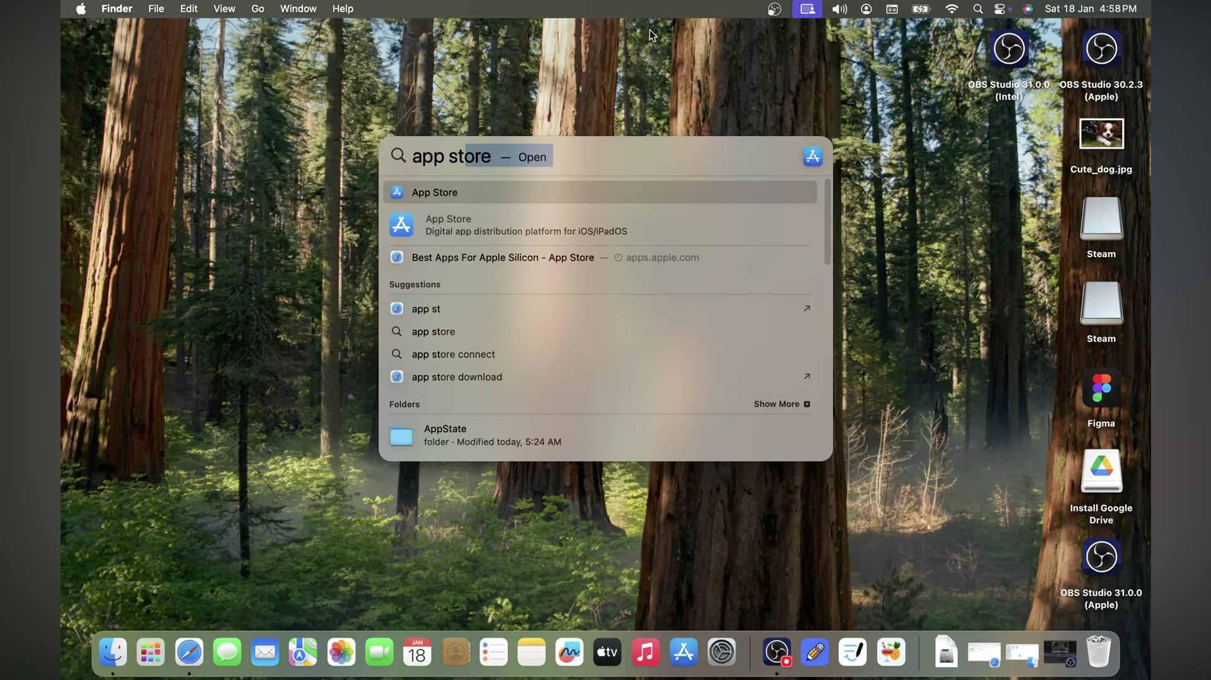The image size is (1211, 680).
Task: Open Contacts from the Dock
Action: pyautogui.click(x=456, y=652)
